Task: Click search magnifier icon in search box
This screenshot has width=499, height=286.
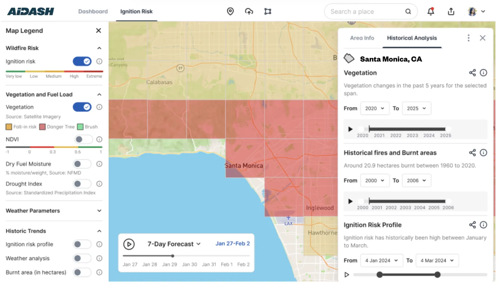Action: coord(408,12)
